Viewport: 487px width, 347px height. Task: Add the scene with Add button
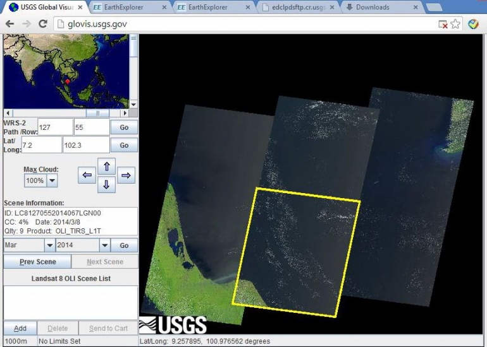(x=20, y=329)
